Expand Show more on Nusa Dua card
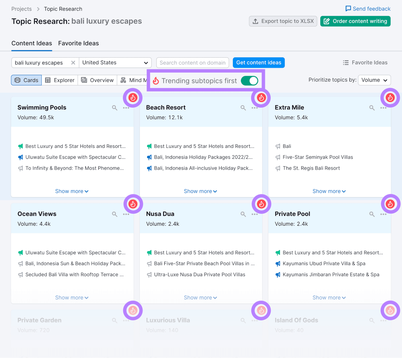 [x=200, y=297]
